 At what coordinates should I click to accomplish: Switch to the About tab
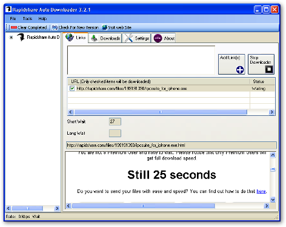tap(164, 38)
